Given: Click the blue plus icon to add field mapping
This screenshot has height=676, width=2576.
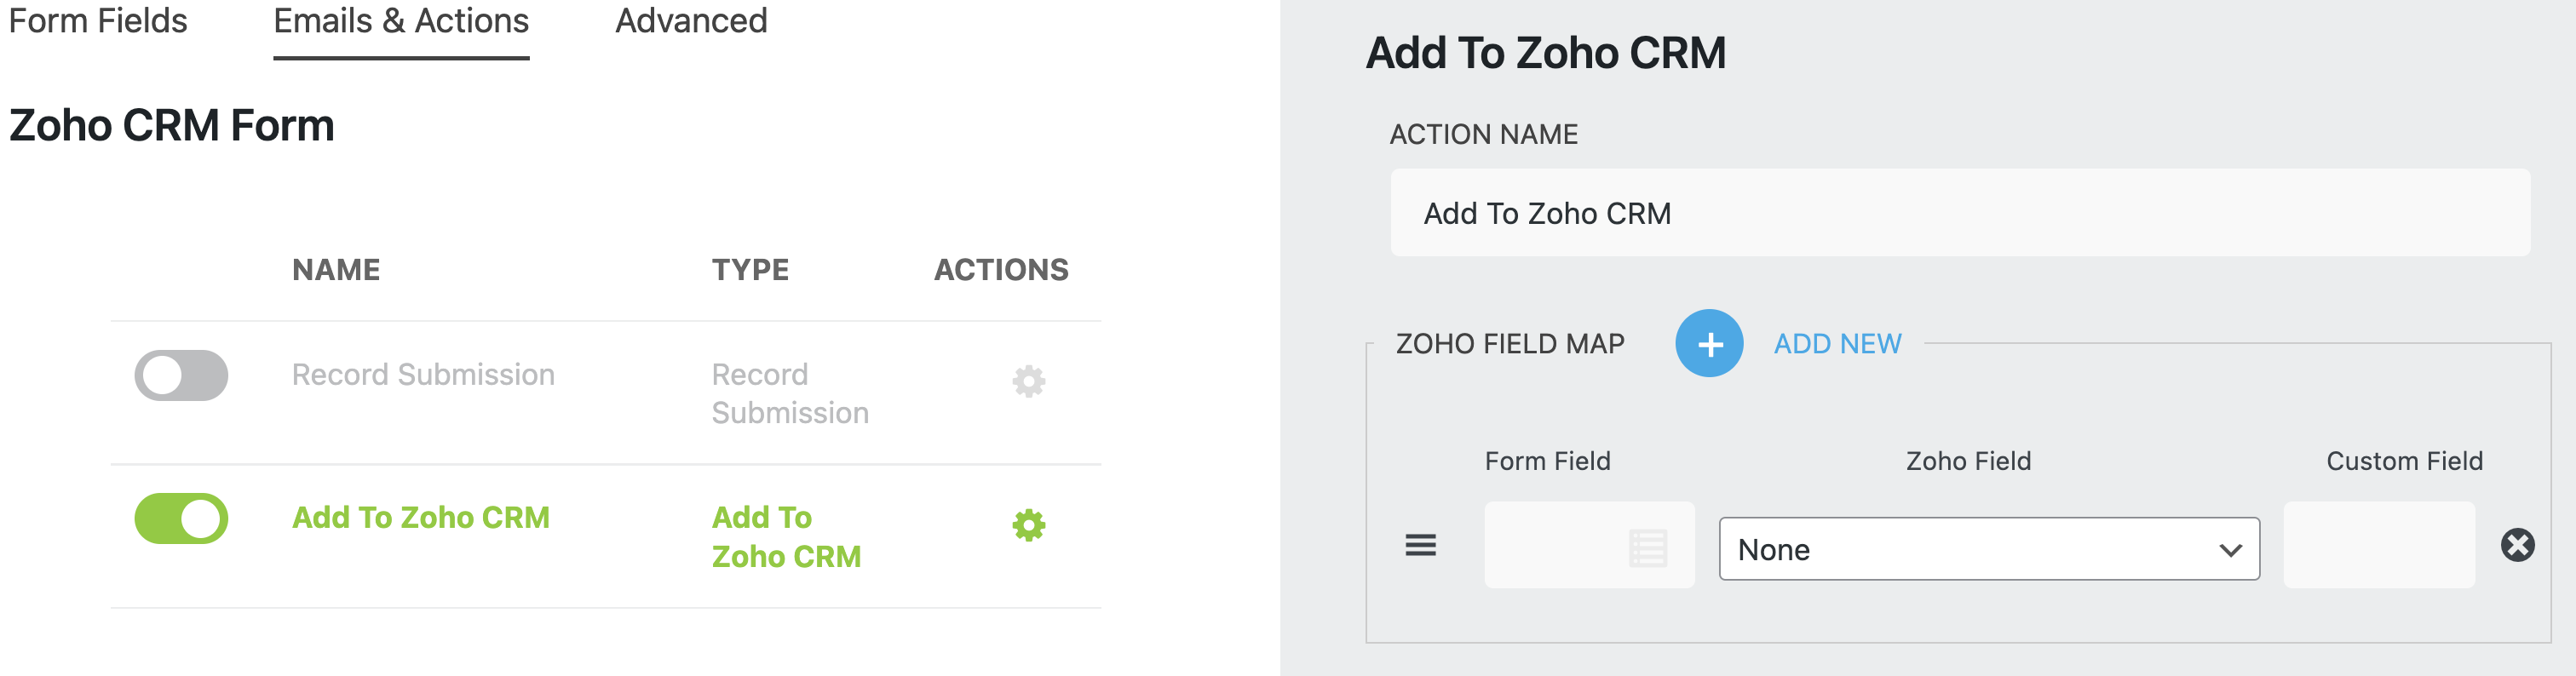Looking at the screenshot, I should (x=1708, y=343).
